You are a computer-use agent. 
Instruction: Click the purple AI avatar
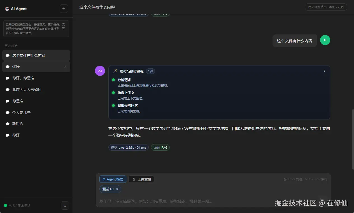pyautogui.click(x=100, y=71)
